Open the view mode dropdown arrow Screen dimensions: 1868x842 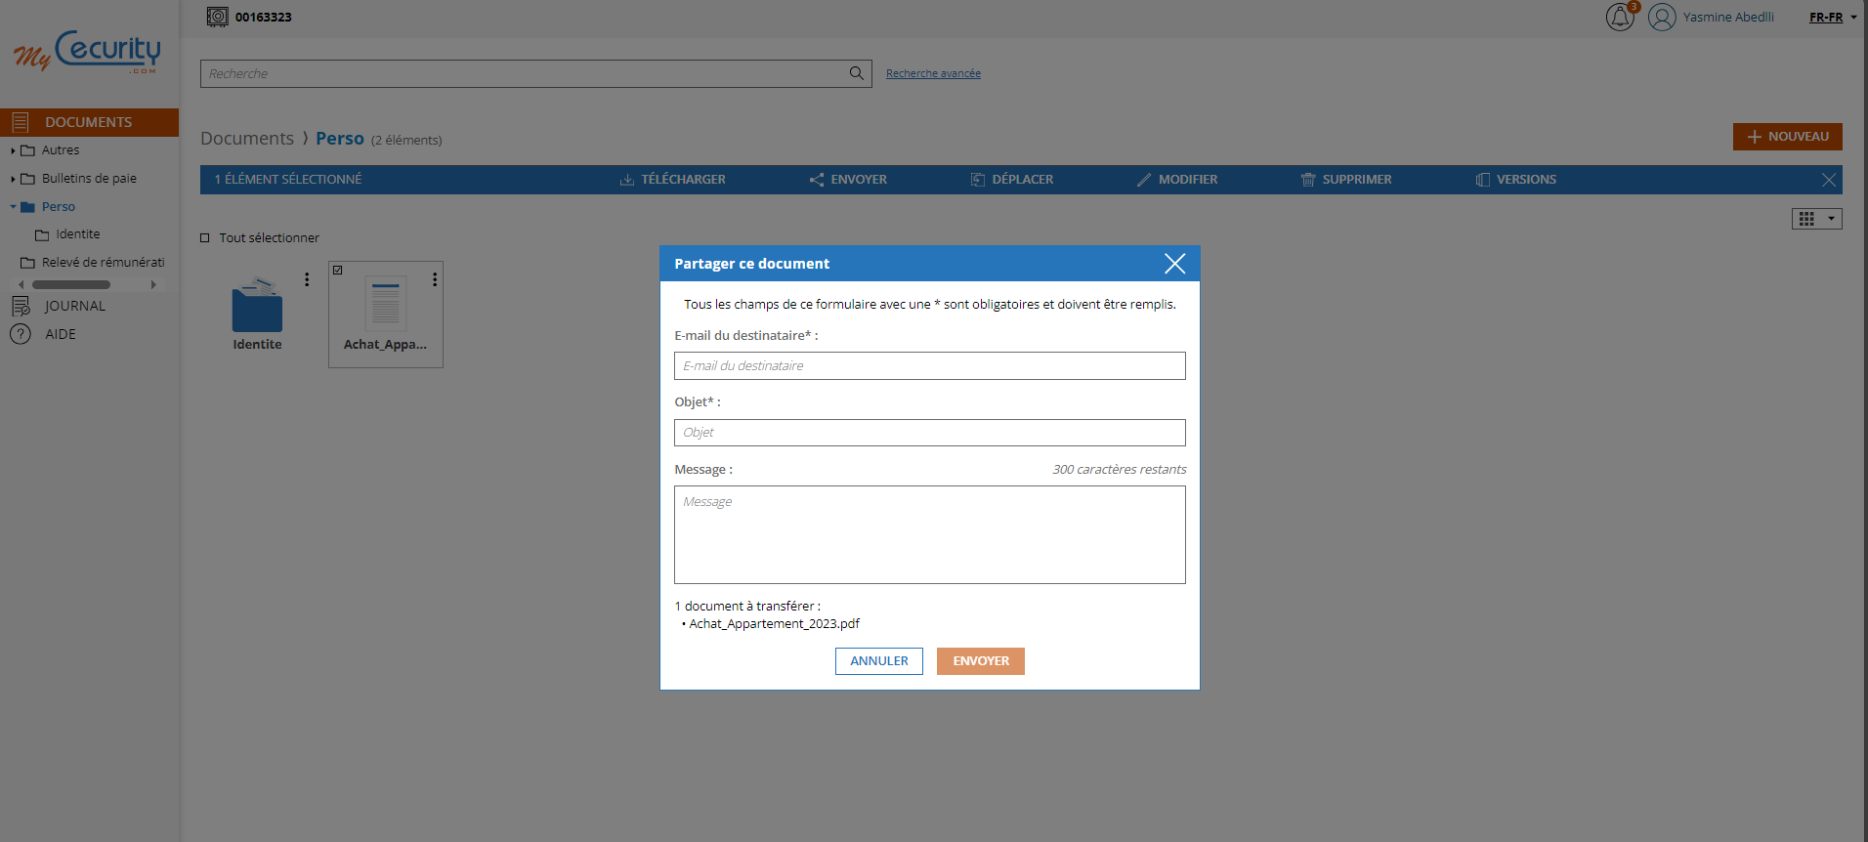click(1831, 219)
